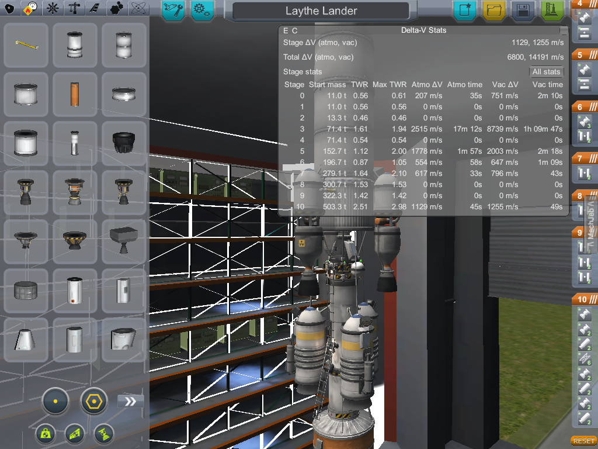The height and width of the screenshot is (449, 598).
Task: Open the Structural parts tab with crane icon
Action: point(74,8)
